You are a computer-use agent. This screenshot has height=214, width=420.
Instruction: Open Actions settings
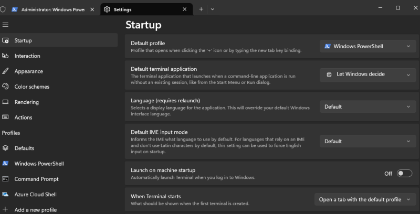(59, 117)
